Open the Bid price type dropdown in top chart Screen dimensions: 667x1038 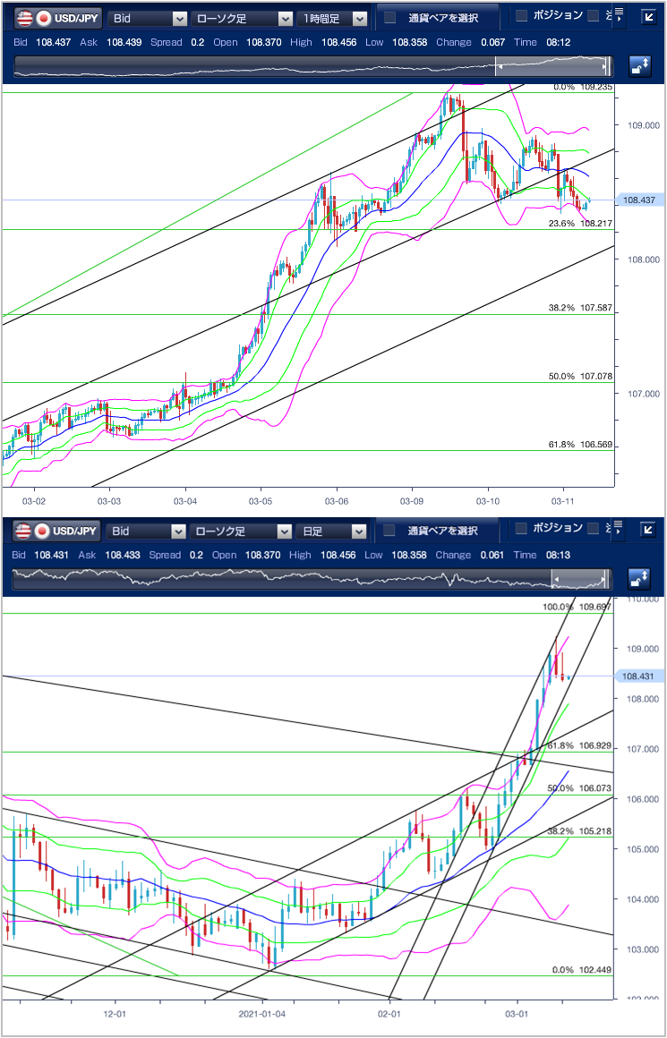147,18
